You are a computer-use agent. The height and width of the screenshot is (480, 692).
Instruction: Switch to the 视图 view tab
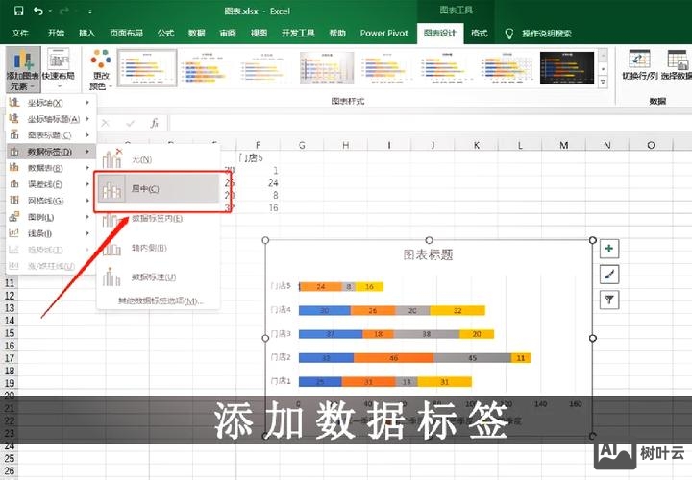tap(259, 33)
